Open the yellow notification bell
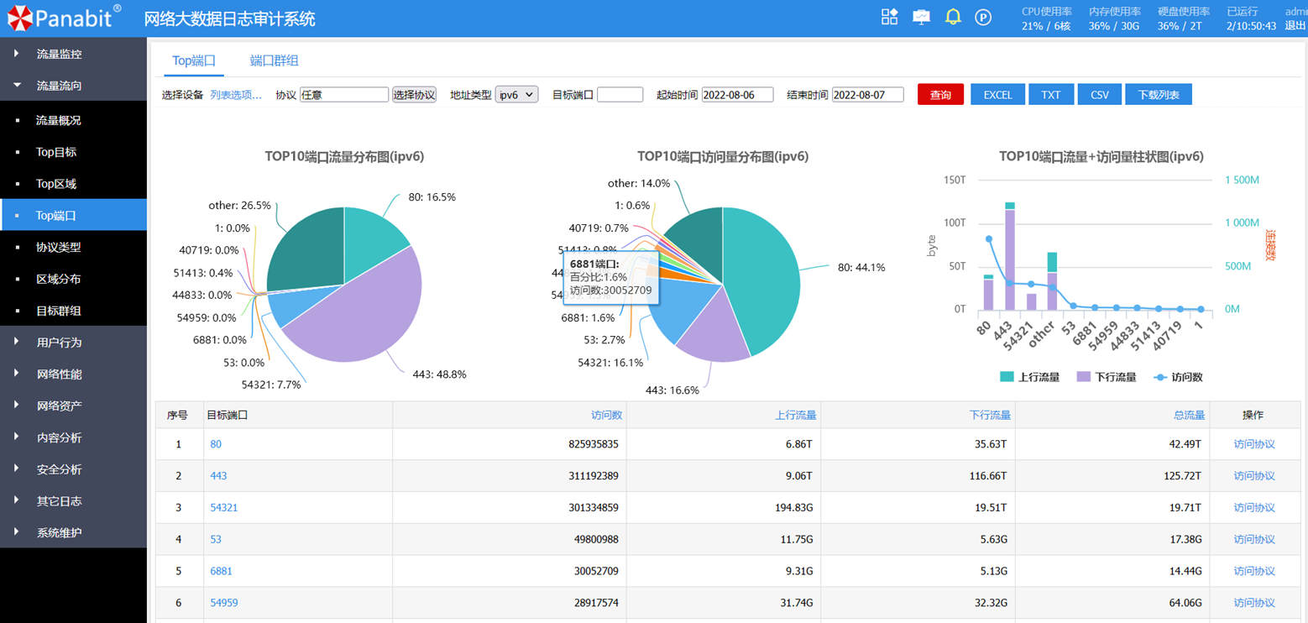 (953, 17)
